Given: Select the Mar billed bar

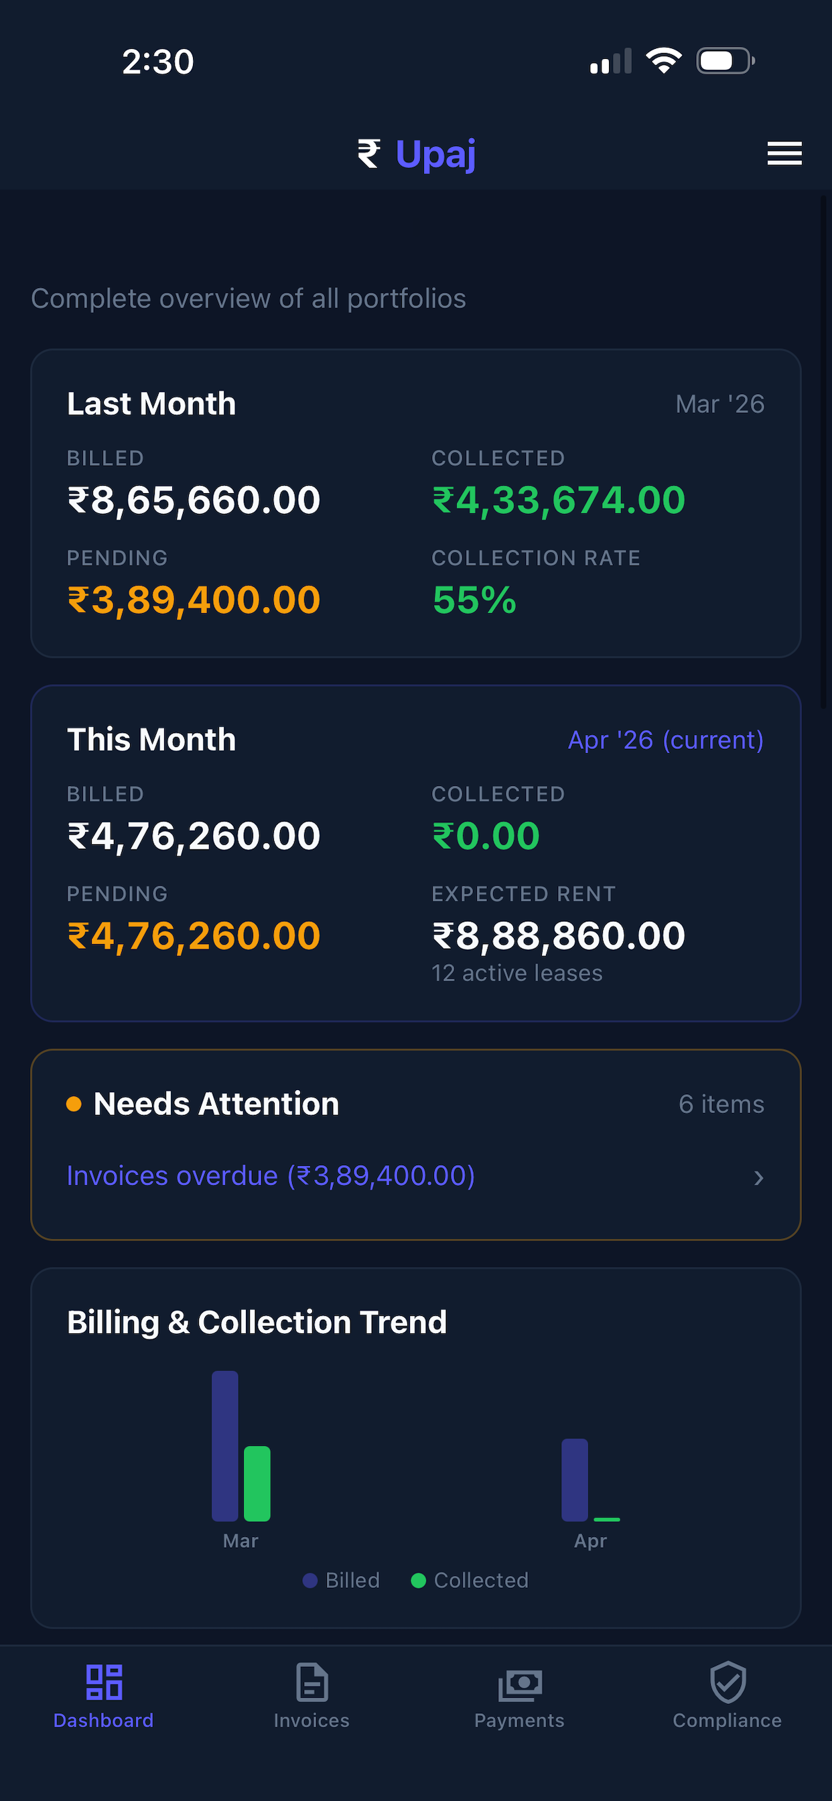Looking at the screenshot, I should click(x=225, y=1445).
